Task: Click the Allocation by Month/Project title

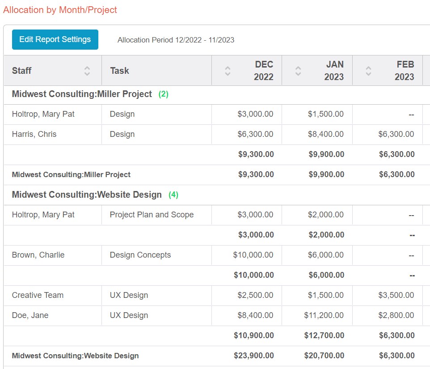Action: coord(60,10)
